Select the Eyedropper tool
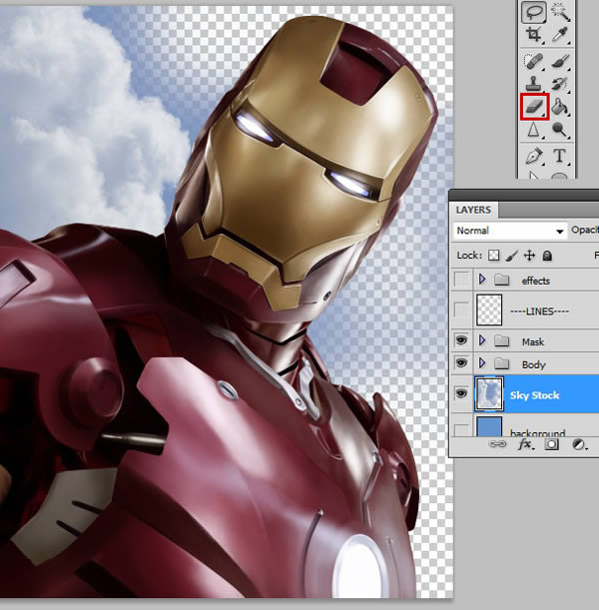 pyautogui.click(x=560, y=35)
